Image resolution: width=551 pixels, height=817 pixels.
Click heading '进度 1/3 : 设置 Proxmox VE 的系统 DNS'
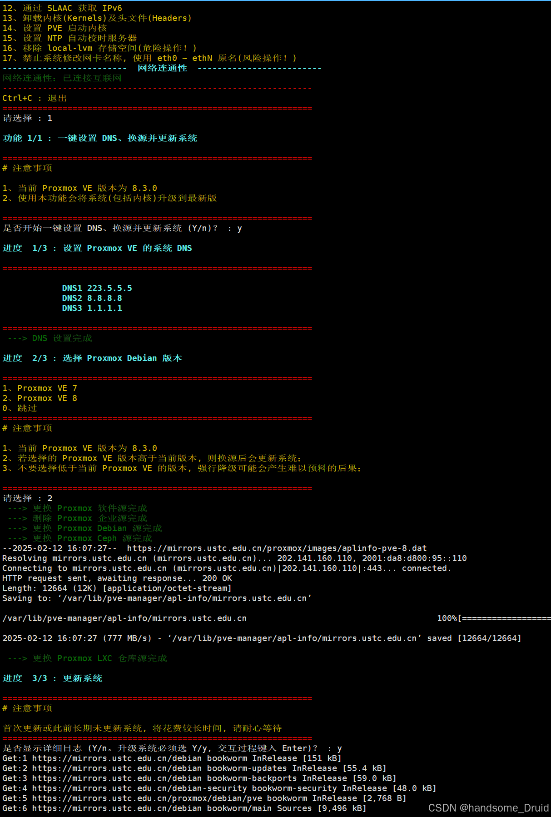point(97,248)
